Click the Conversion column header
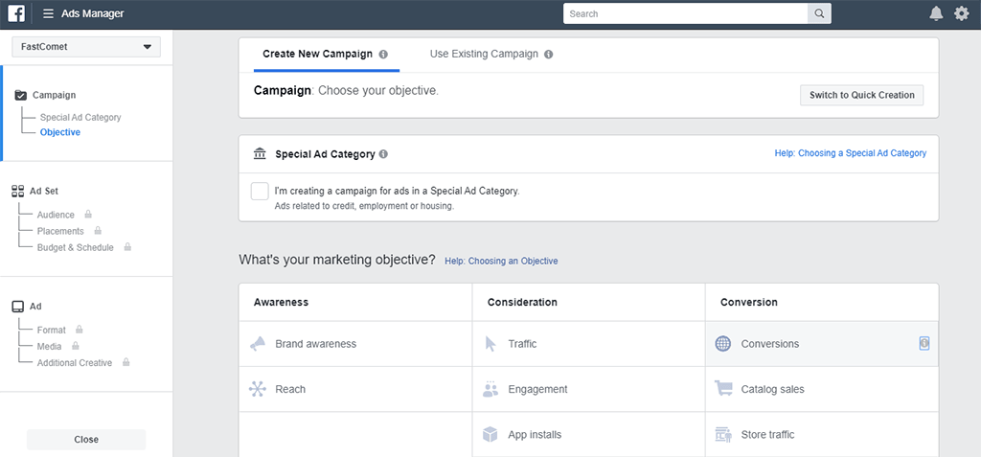Image resolution: width=981 pixels, height=457 pixels. (x=749, y=303)
